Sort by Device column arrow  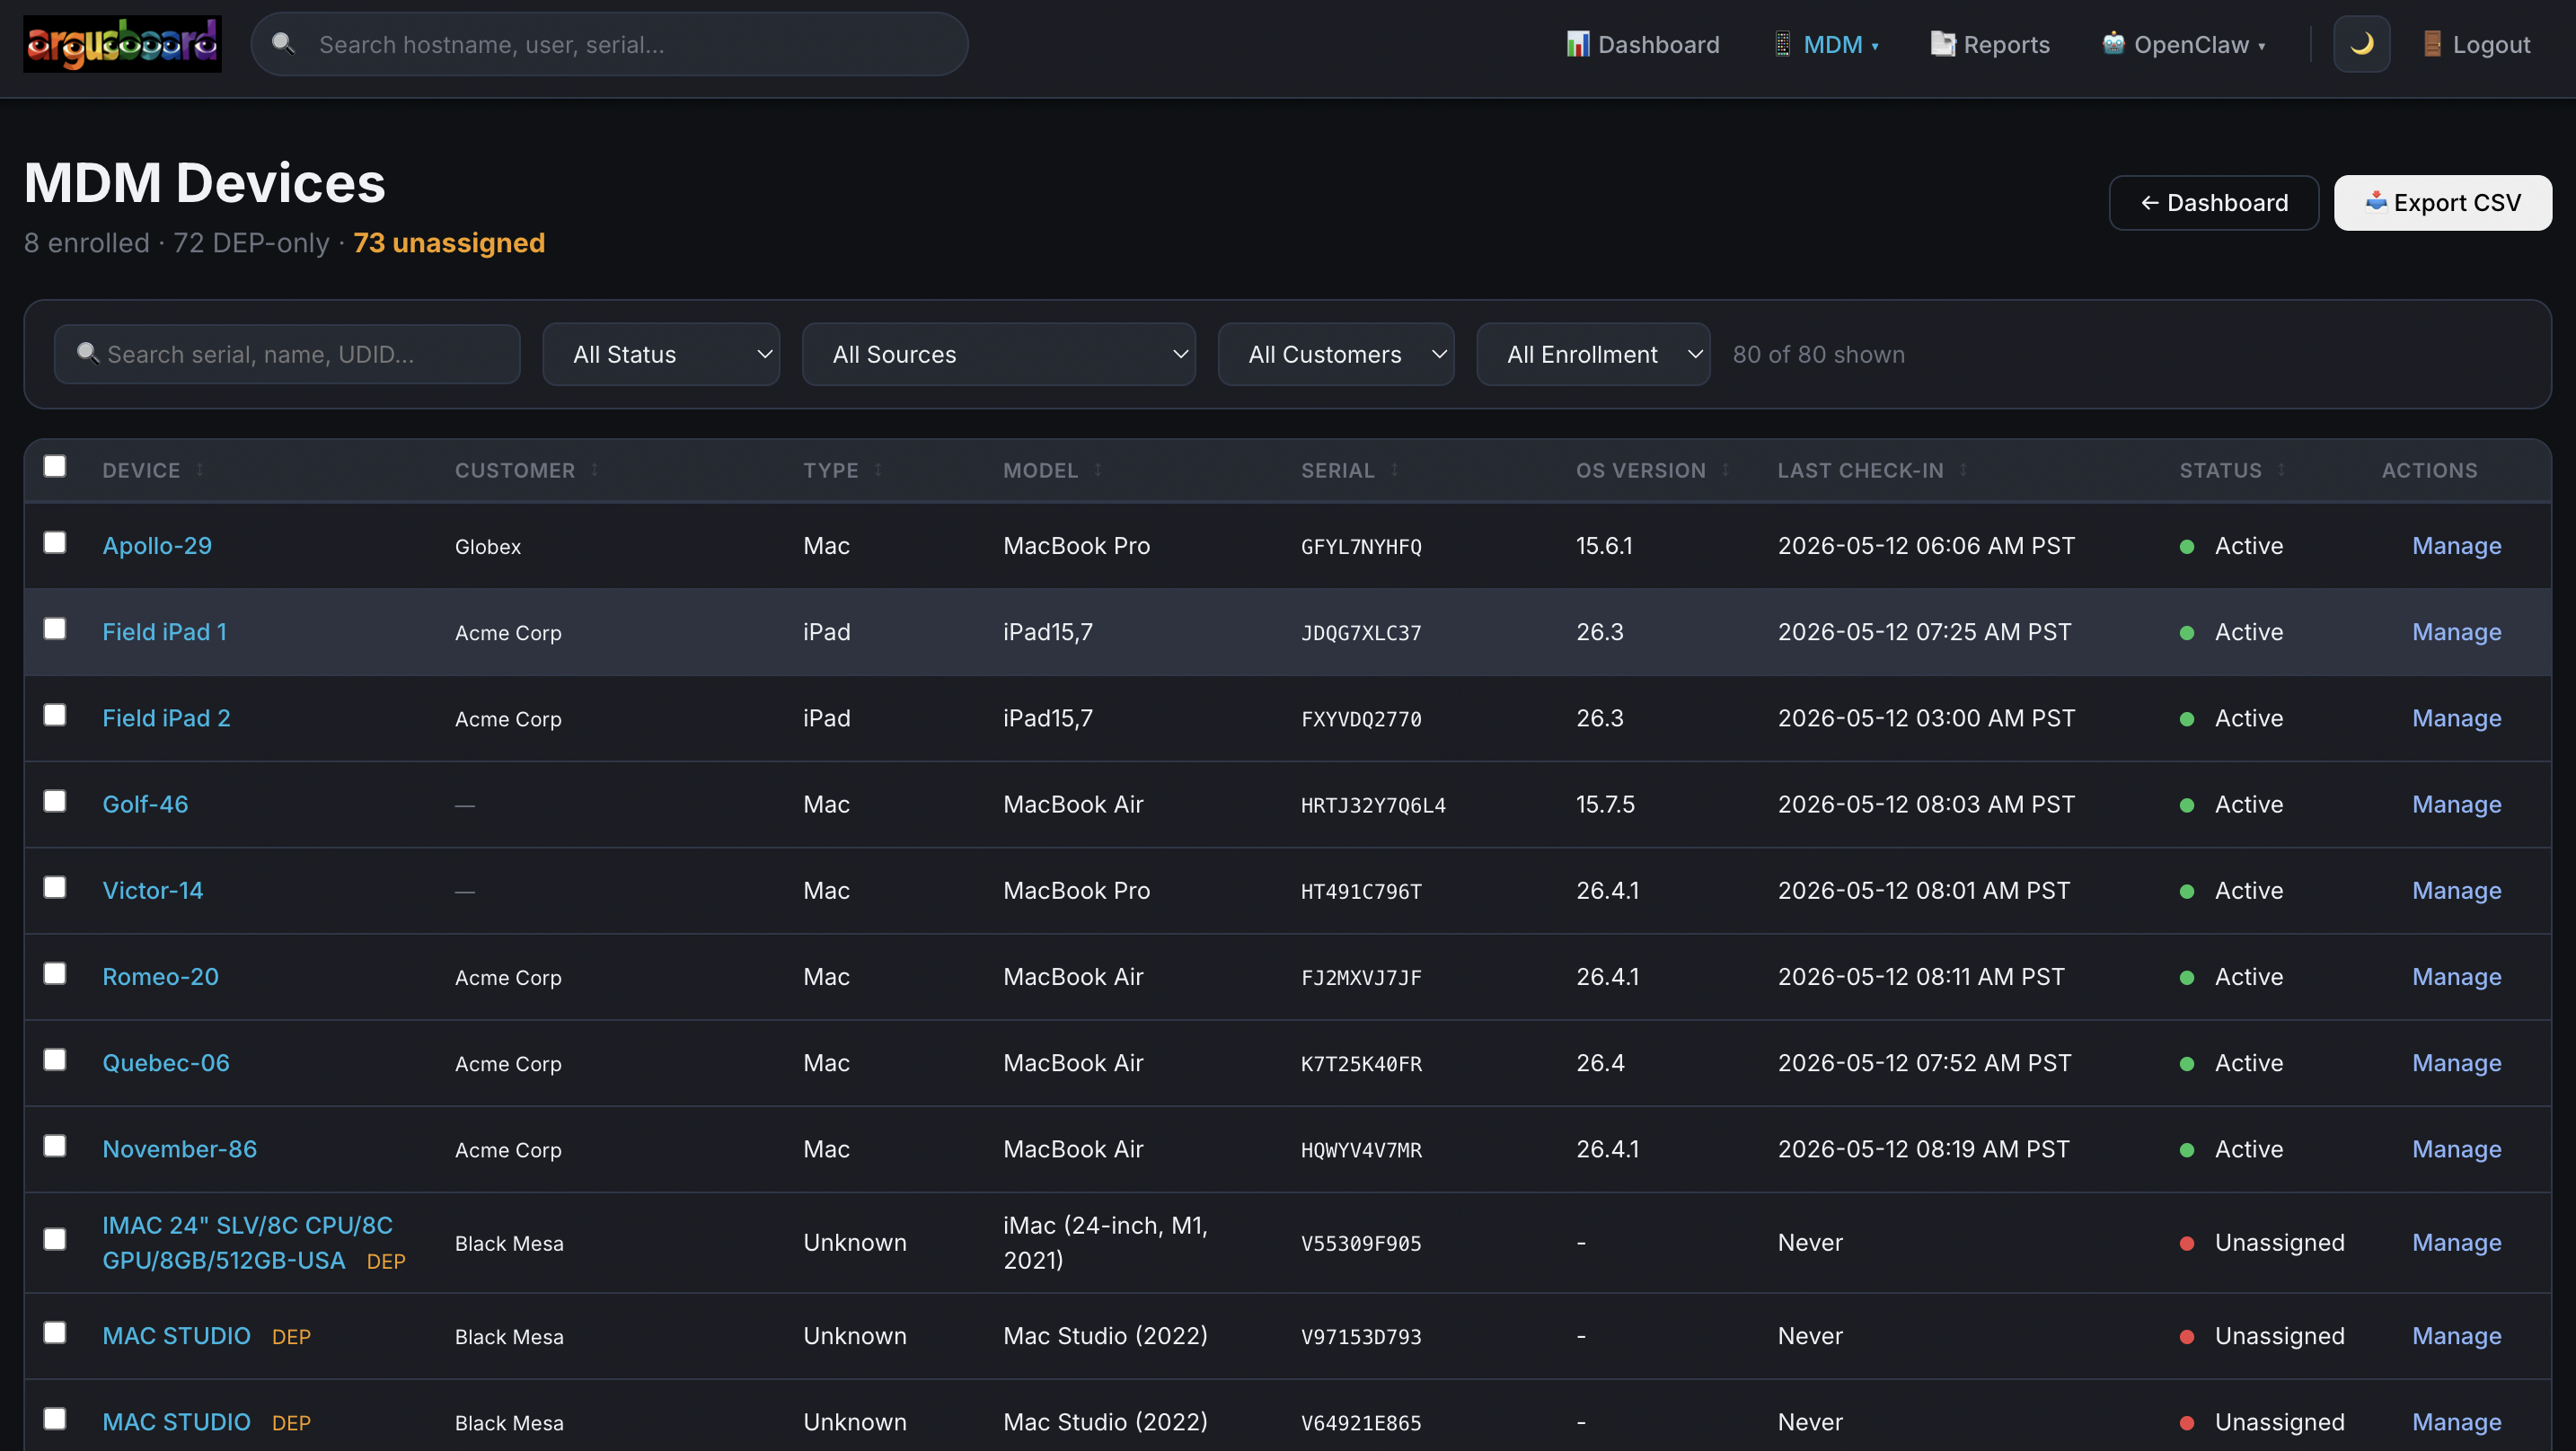[x=200, y=470]
